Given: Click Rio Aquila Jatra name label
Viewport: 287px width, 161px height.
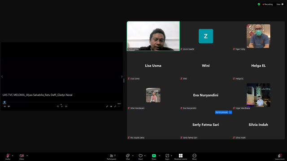Looking at the screenshot, I should (x=137, y=138).
